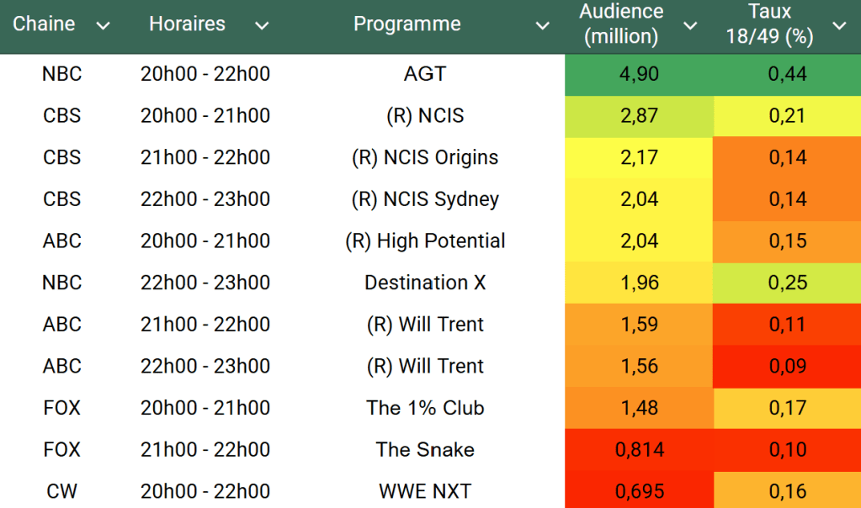
Task: Click the 0,25 rate cell for Destination X
Action: pyautogui.click(x=787, y=283)
